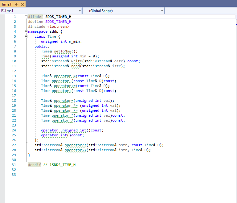Toggle pin on Time.h tab
The image size is (237, 203).
pyautogui.click(x=17, y=4)
